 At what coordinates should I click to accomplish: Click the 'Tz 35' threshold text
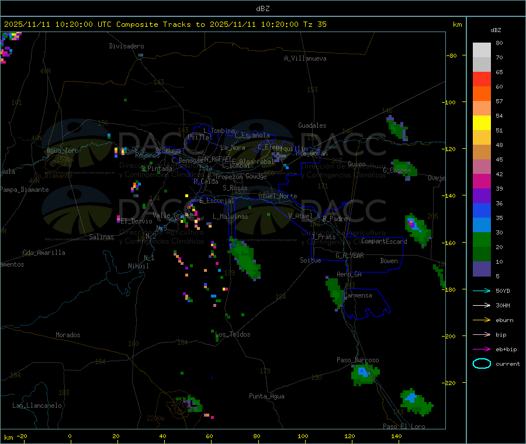[314, 25]
